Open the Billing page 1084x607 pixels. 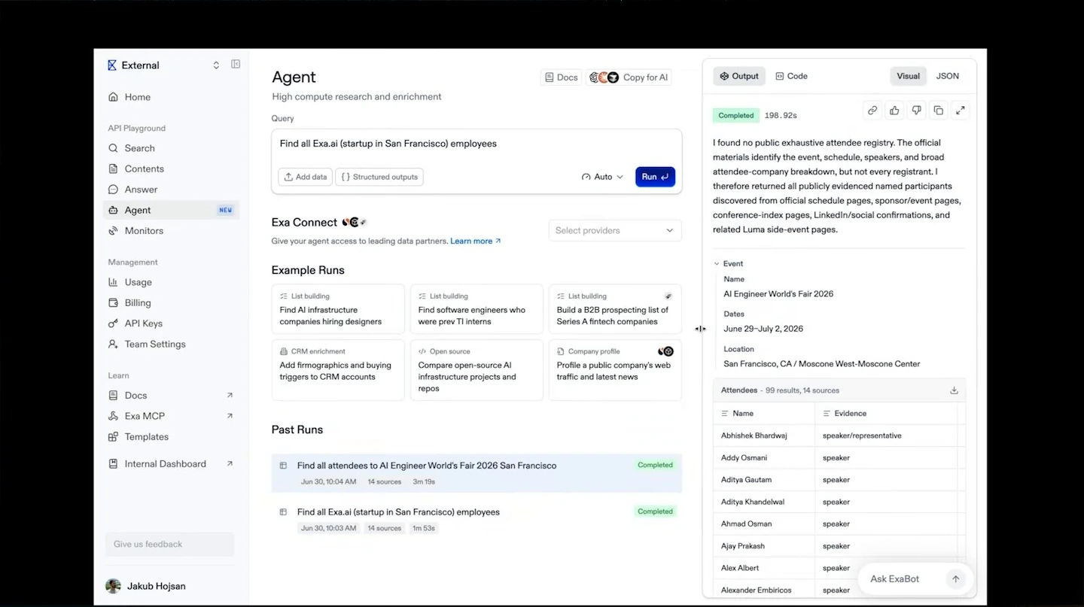[171, 303]
